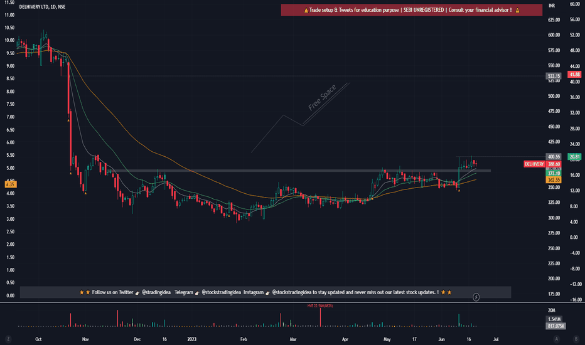Screen dimensions: 585x345
Task: Click the red HVE volume spike label
Action: [320, 306]
